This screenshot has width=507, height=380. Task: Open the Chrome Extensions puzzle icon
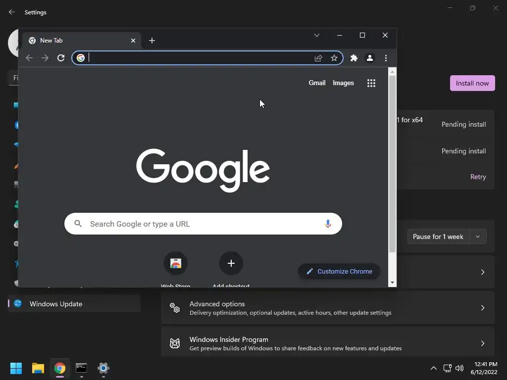(x=354, y=58)
